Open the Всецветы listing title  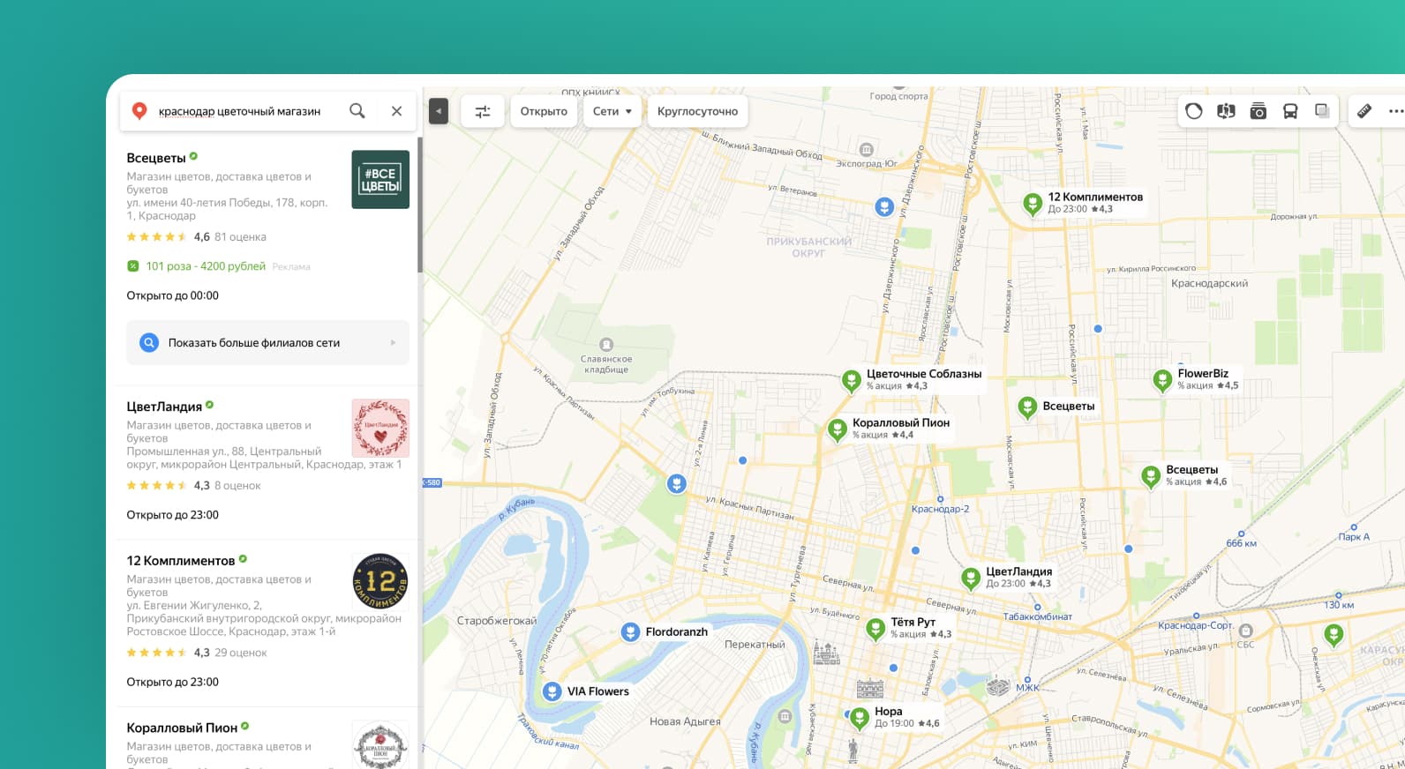[156, 158]
